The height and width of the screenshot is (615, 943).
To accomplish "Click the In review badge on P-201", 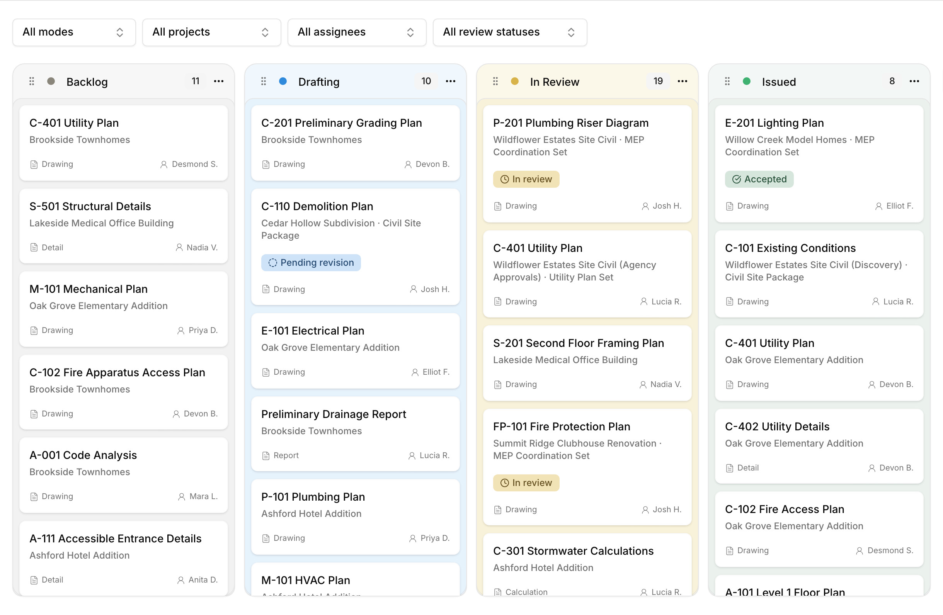I will [526, 179].
